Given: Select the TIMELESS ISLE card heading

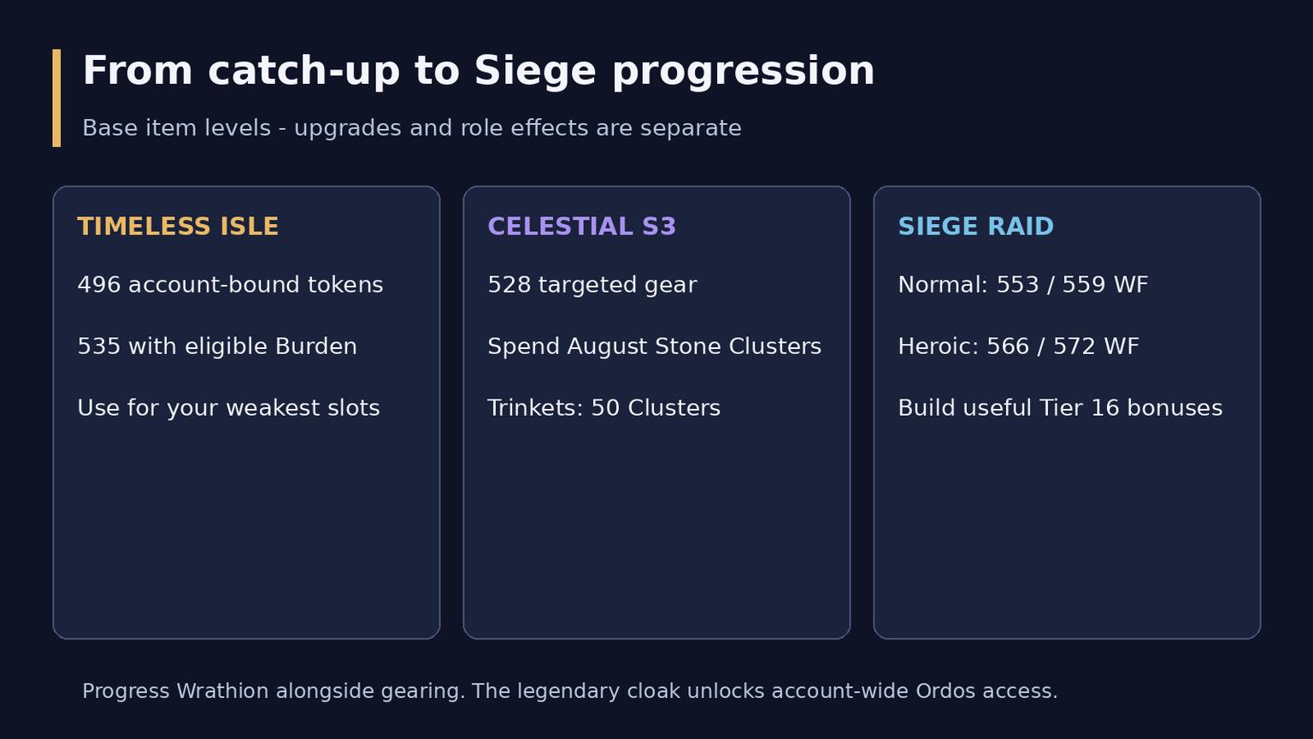Looking at the screenshot, I should 178,227.
